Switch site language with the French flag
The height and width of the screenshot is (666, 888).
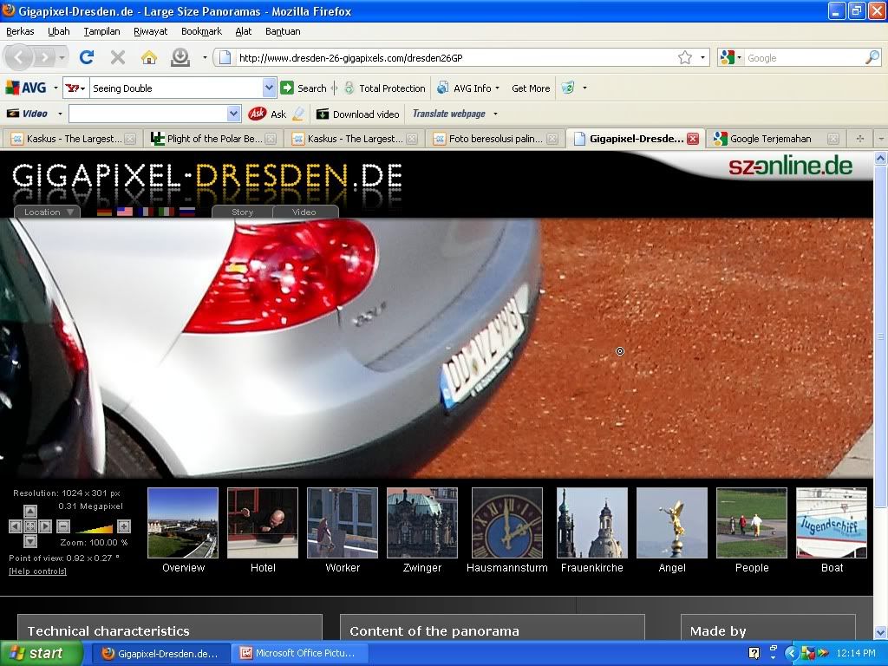click(x=146, y=212)
